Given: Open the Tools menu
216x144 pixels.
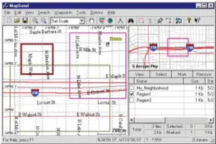Looking at the screenshot, I should click(x=81, y=13).
